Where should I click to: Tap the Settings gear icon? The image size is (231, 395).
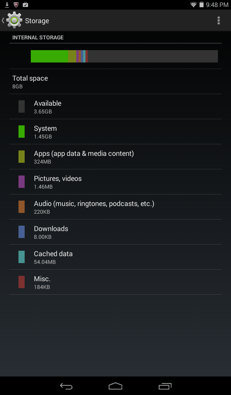(14, 20)
